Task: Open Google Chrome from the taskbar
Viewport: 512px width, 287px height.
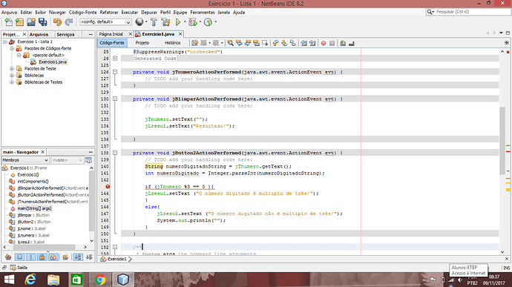Action: pos(99,280)
